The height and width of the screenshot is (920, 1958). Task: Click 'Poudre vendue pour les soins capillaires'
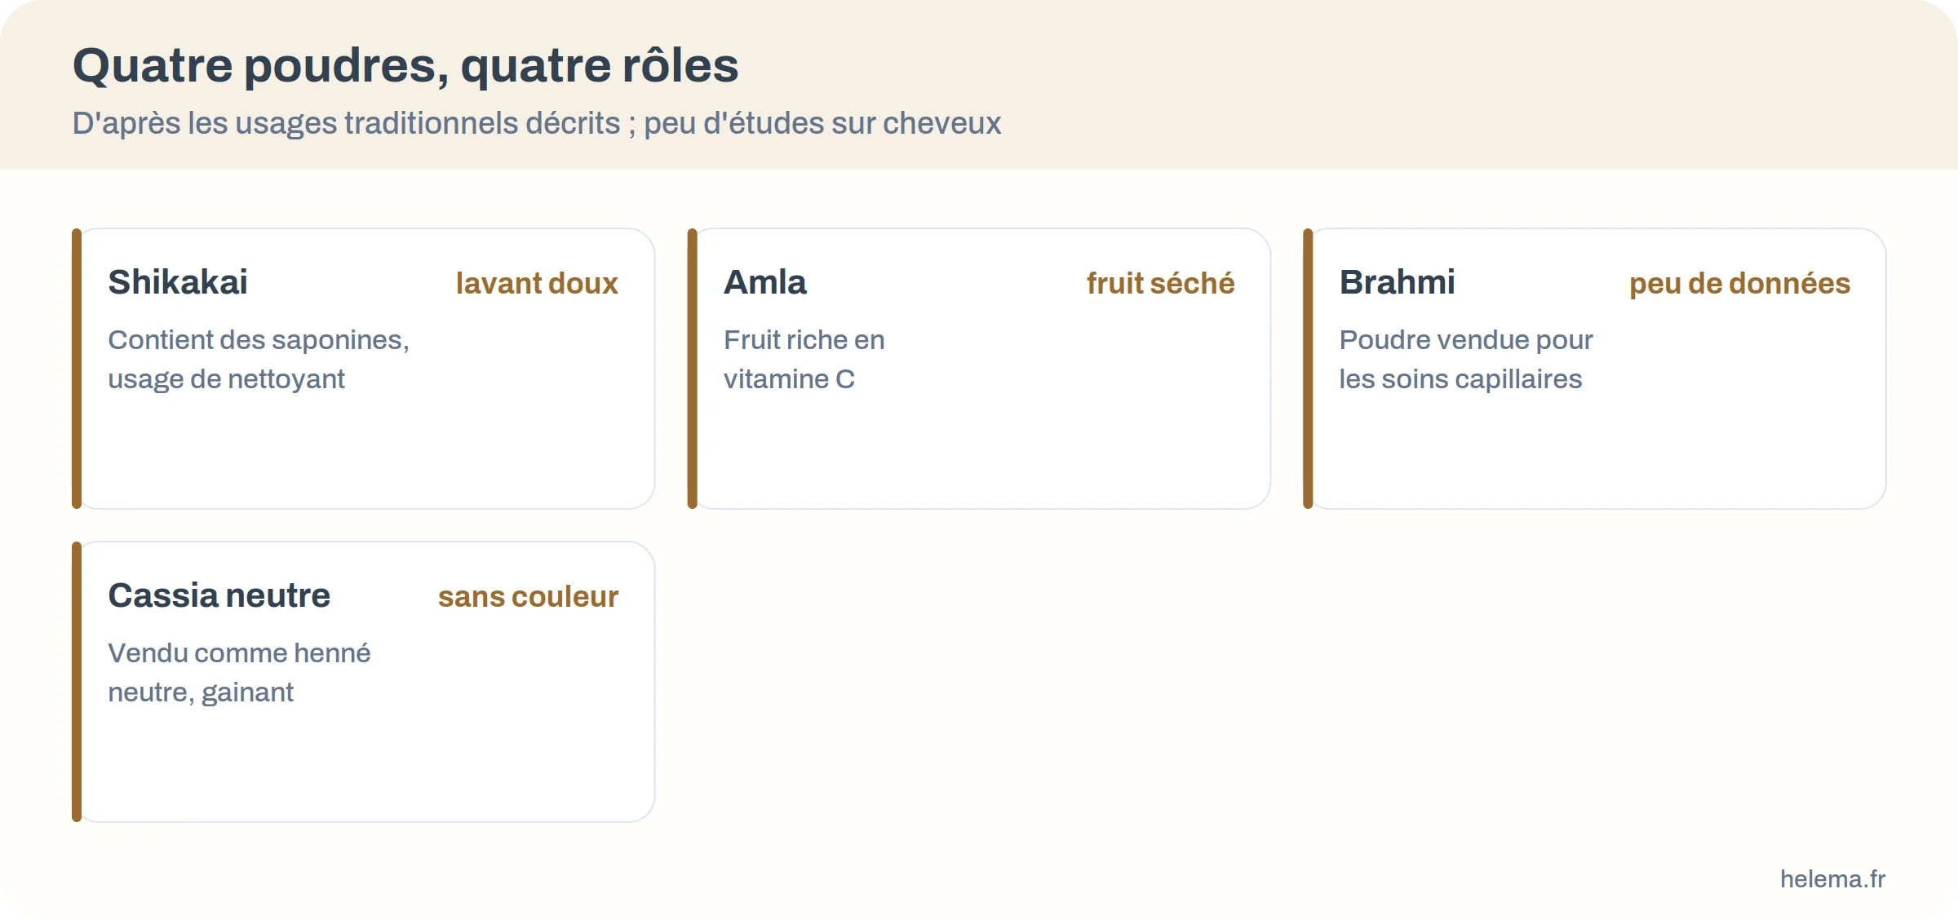[x=1466, y=359]
